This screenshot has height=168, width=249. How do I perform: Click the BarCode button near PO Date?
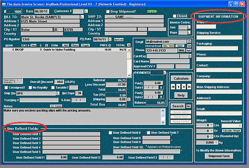[119, 39]
